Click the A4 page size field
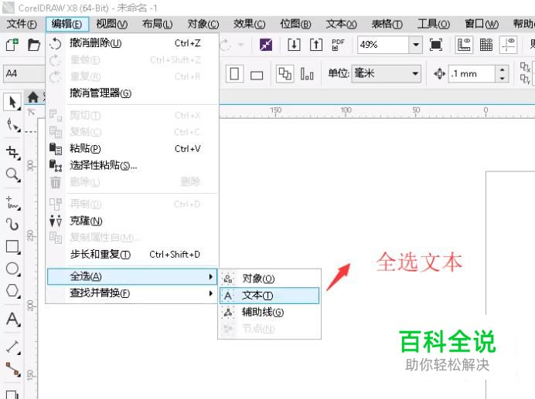 [x=24, y=73]
